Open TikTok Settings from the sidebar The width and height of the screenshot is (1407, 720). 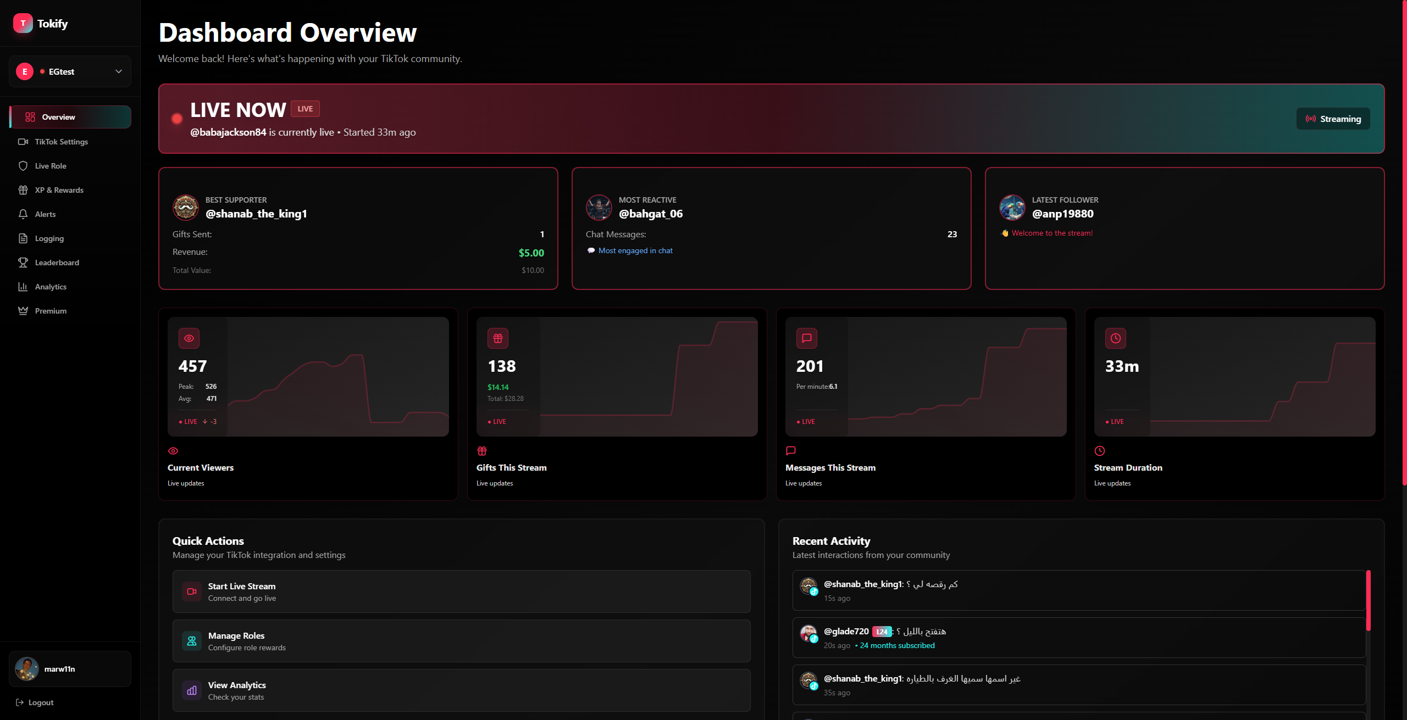[x=60, y=141]
